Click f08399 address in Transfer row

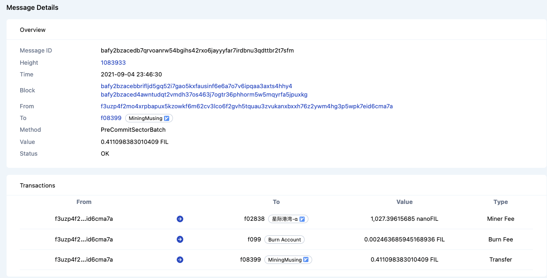(x=250, y=260)
